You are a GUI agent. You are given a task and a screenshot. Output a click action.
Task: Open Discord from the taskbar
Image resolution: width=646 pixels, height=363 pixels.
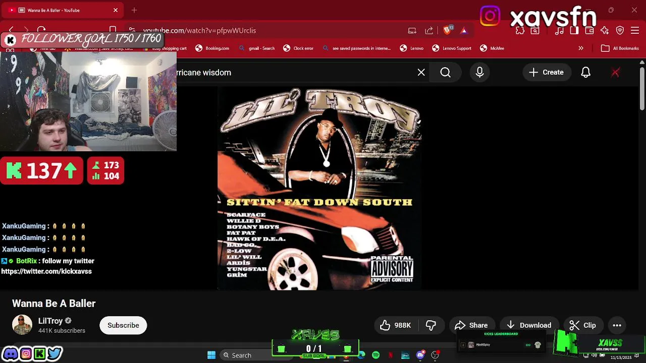420,355
